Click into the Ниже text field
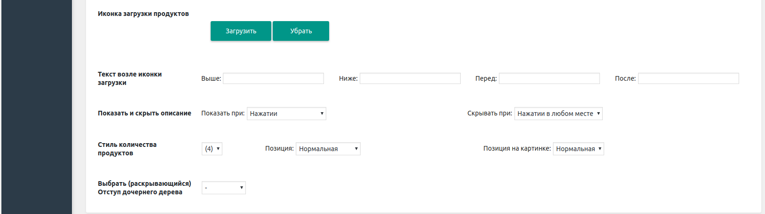This screenshot has width=765, height=214. coord(410,78)
